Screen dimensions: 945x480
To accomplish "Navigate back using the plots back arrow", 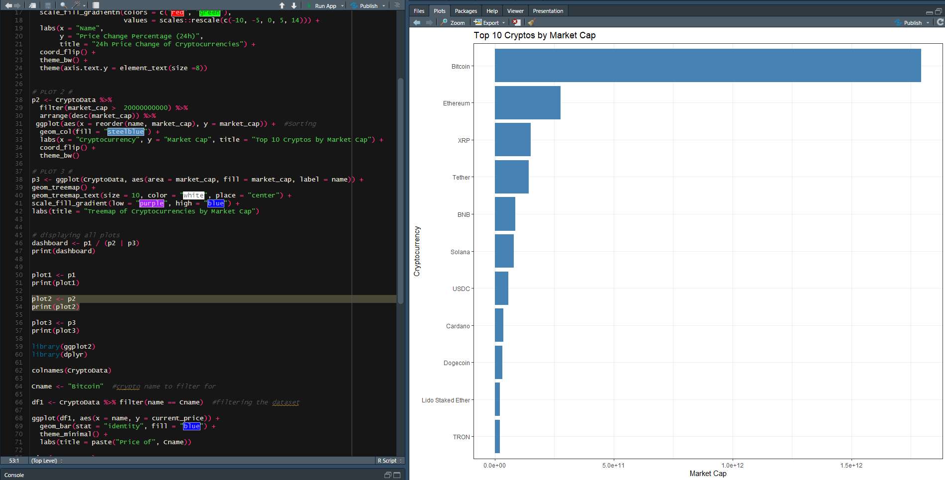I will pos(416,22).
